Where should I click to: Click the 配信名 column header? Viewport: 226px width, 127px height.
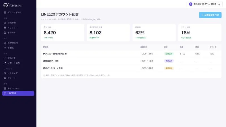click(46, 47)
